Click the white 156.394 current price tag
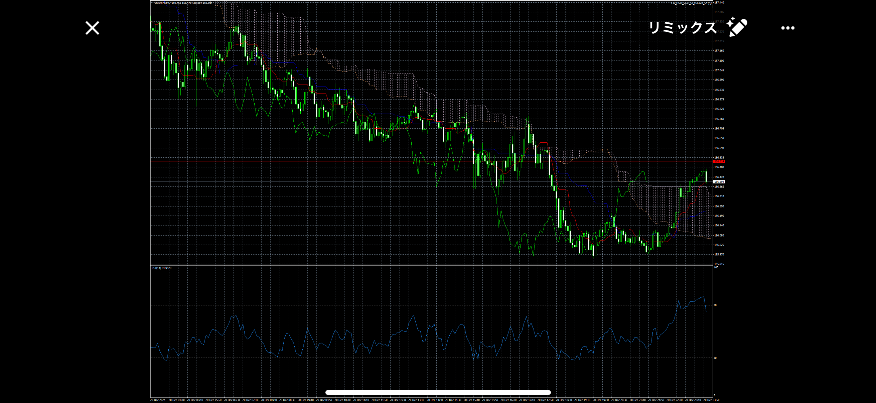 pyautogui.click(x=719, y=182)
